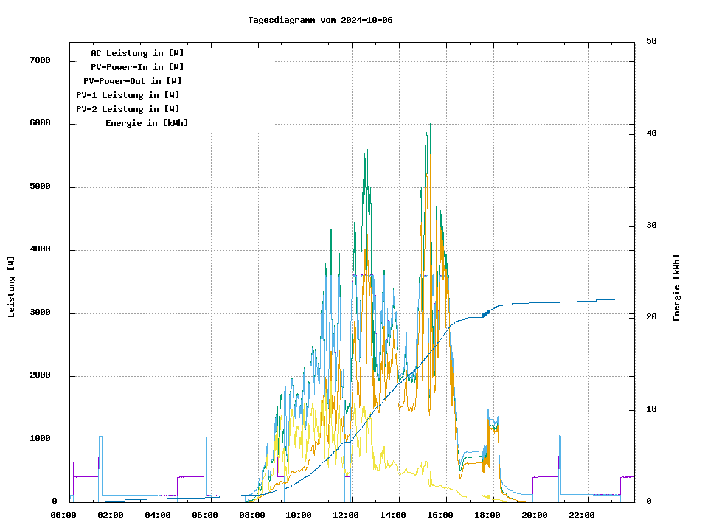The image size is (708, 531).
Task: Click the Energie in [kWh] legend label
Action: pos(147,123)
